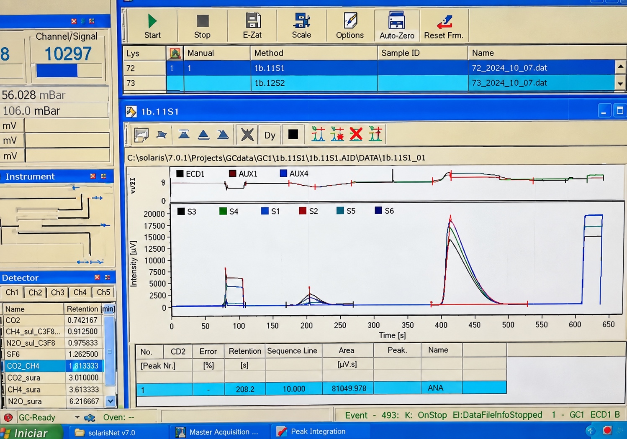Switch to the Ch5 detector tab
Viewport: 627px width, 439px height.
point(103,292)
